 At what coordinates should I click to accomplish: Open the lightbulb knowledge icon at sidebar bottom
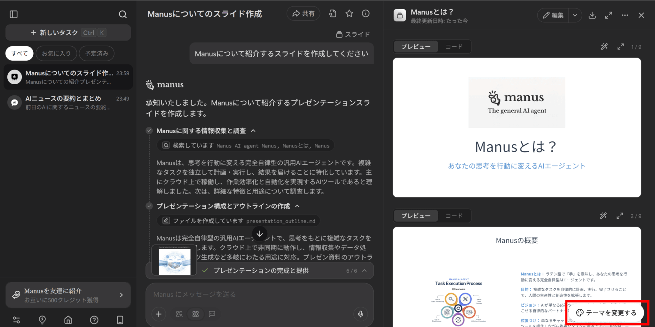pyautogui.click(x=42, y=320)
